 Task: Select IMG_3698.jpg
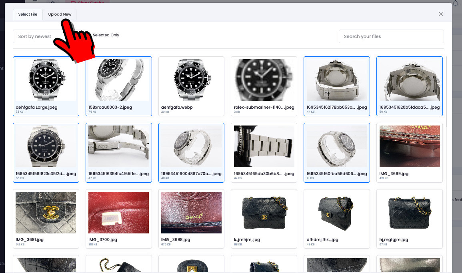coord(191,219)
